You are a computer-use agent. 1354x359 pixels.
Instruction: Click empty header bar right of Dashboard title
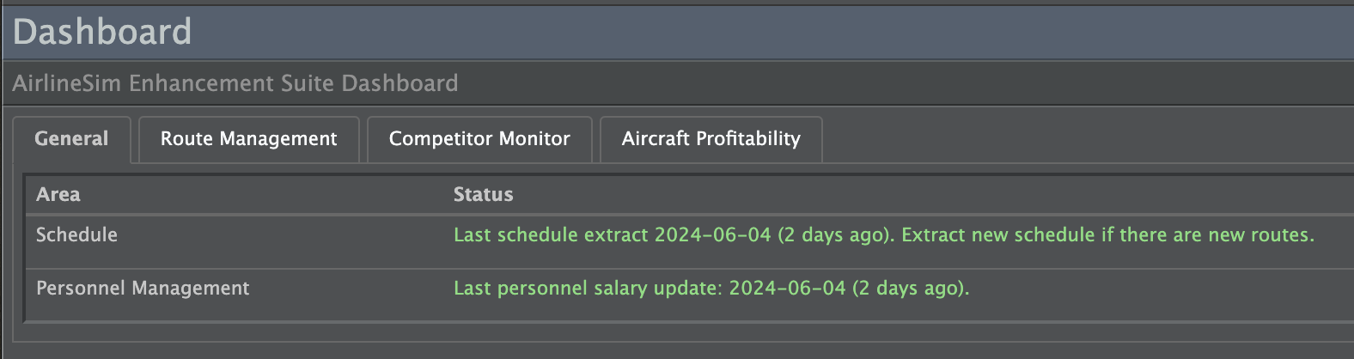pyautogui.click(x=773, y=33)
